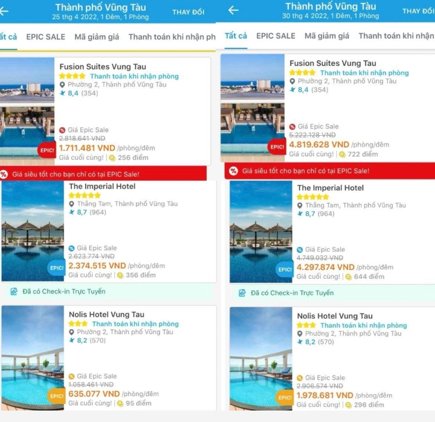Tap the percent icon on the banner under 4.819.628 VND

[232, 171]
